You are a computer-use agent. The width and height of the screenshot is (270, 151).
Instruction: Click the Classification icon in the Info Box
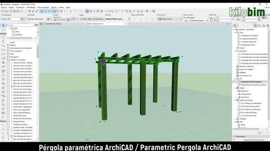pos(29,19)
